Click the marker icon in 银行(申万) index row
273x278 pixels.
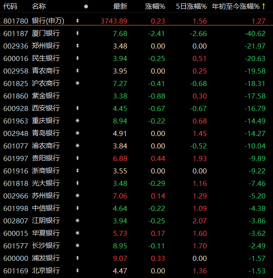click(x=77, y=21)
